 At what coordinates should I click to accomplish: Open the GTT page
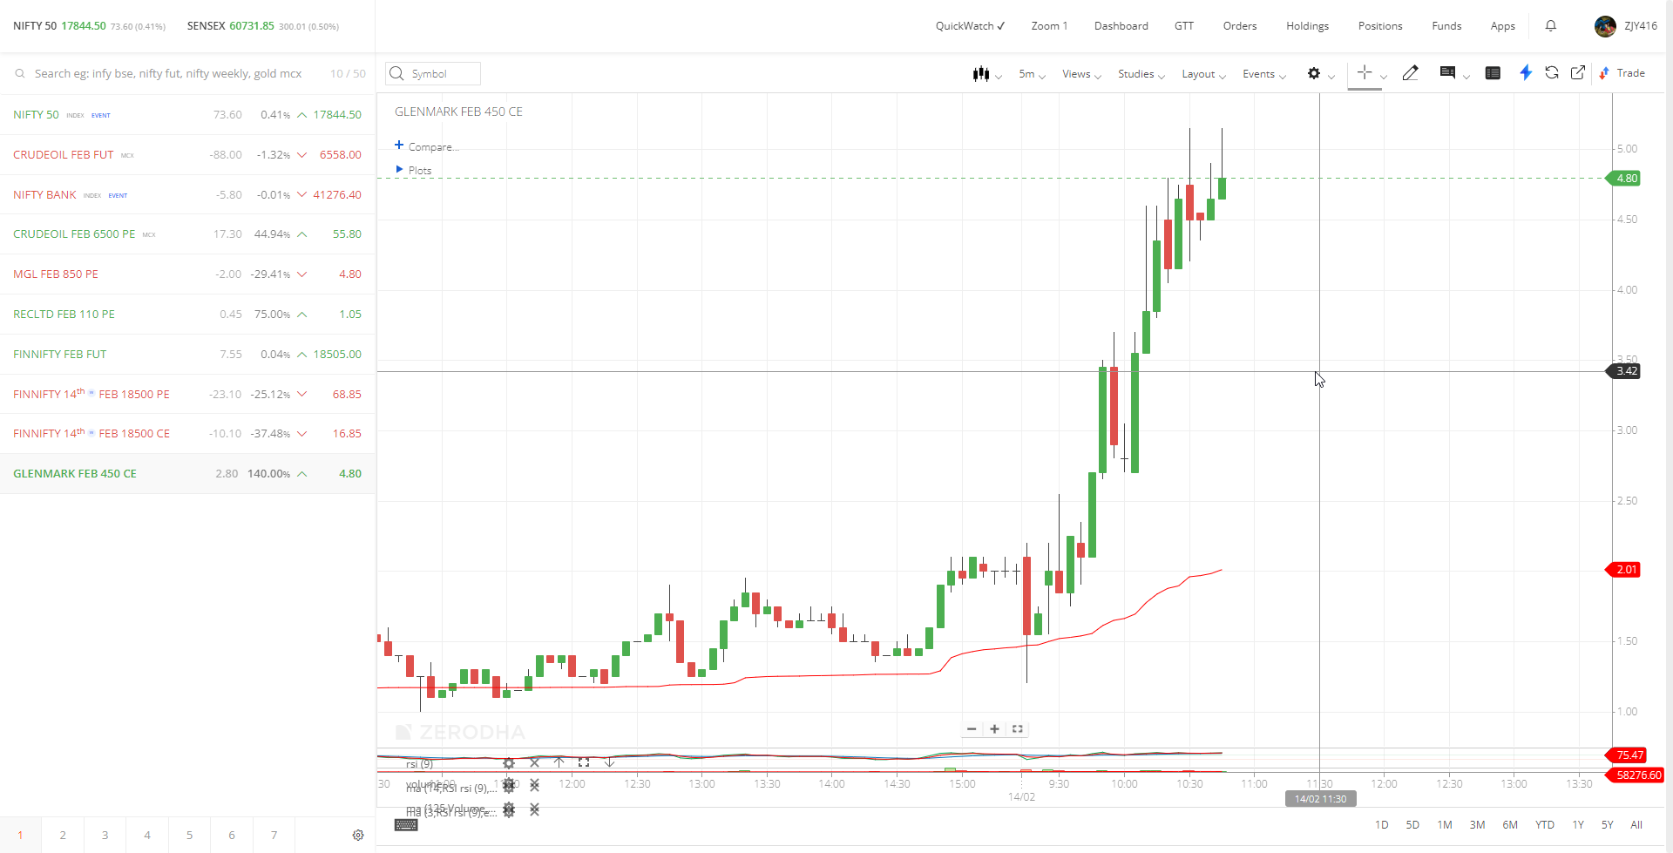(1184, 26)
